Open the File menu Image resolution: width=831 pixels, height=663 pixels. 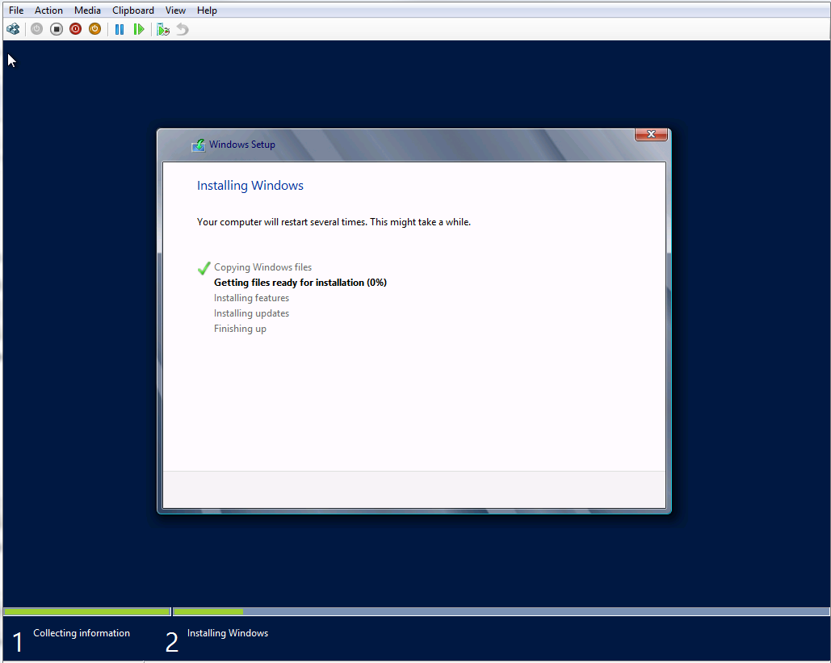coord(16,10)
